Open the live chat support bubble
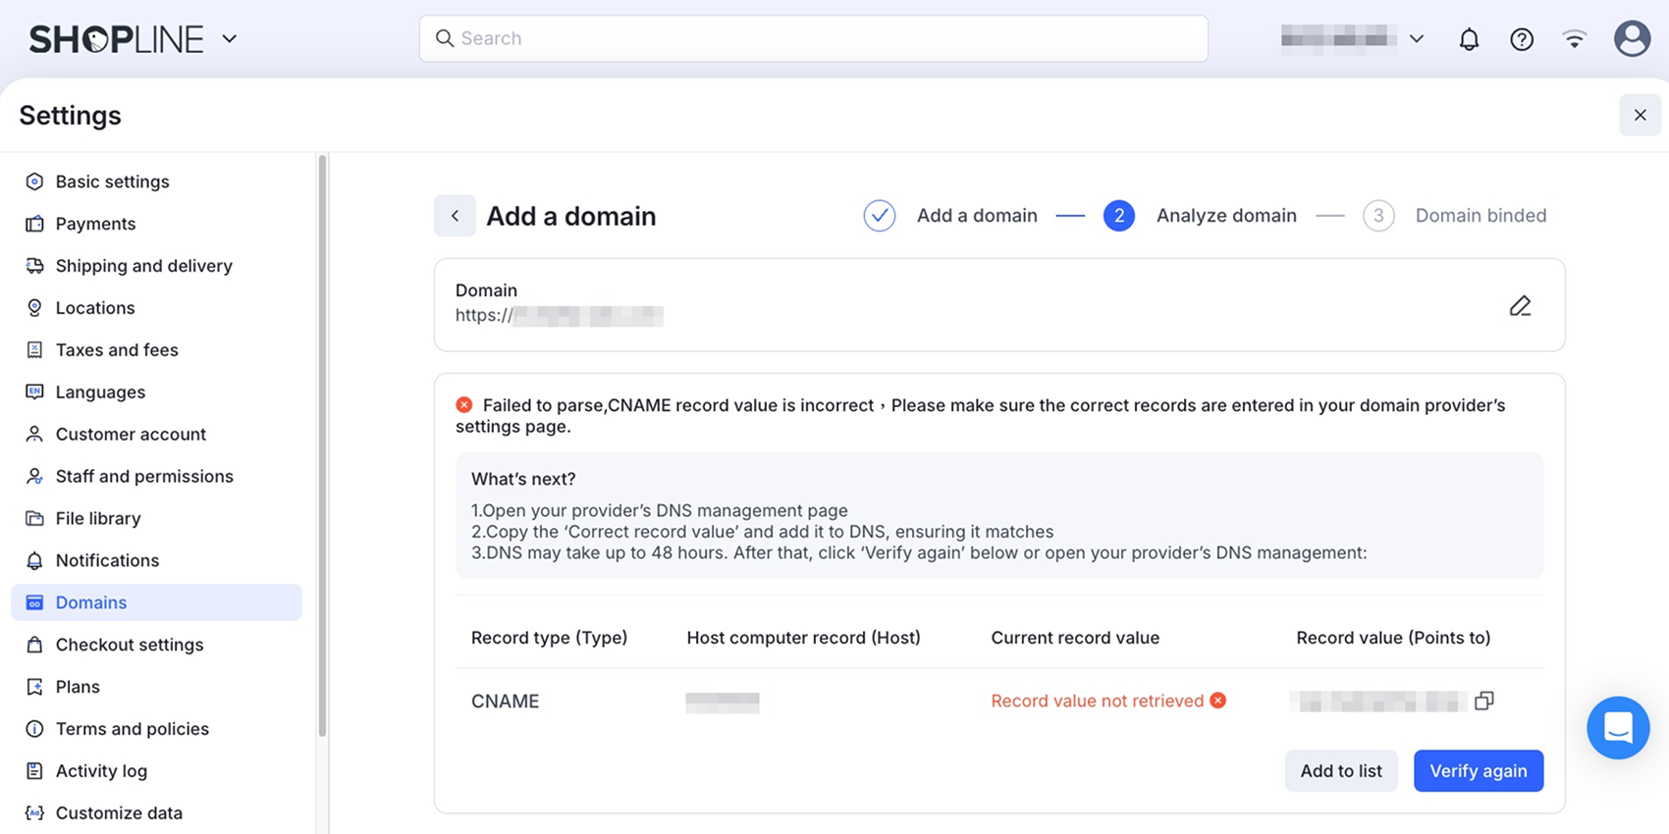The width and height of the screenshot is (1669, 834). pyautogui.click(x=1618, y=728)
